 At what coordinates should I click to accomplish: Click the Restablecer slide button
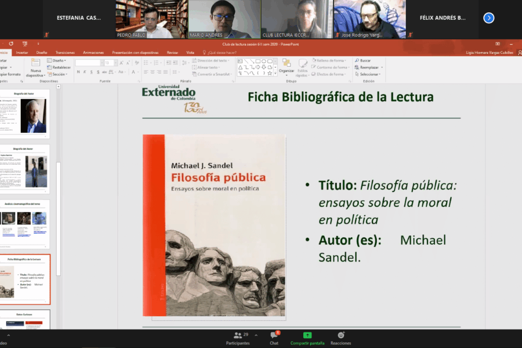60,67
